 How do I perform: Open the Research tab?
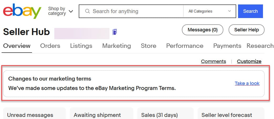click(x=260, y=46)
